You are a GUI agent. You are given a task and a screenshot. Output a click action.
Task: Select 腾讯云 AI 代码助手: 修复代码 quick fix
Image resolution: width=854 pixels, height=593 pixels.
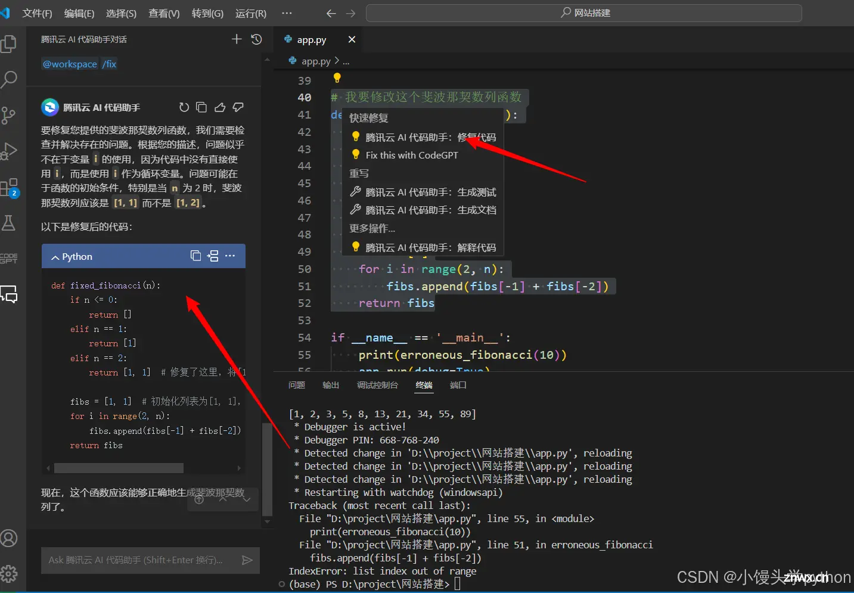pos(423,137)
